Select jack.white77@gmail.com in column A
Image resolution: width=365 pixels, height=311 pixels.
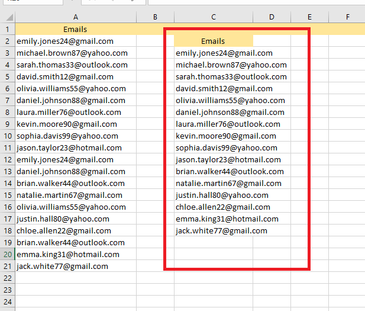(x=62, y=266)
